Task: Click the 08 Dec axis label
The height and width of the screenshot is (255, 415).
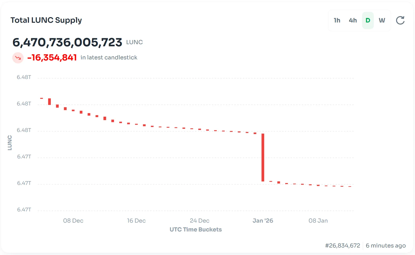Action: 73,221
